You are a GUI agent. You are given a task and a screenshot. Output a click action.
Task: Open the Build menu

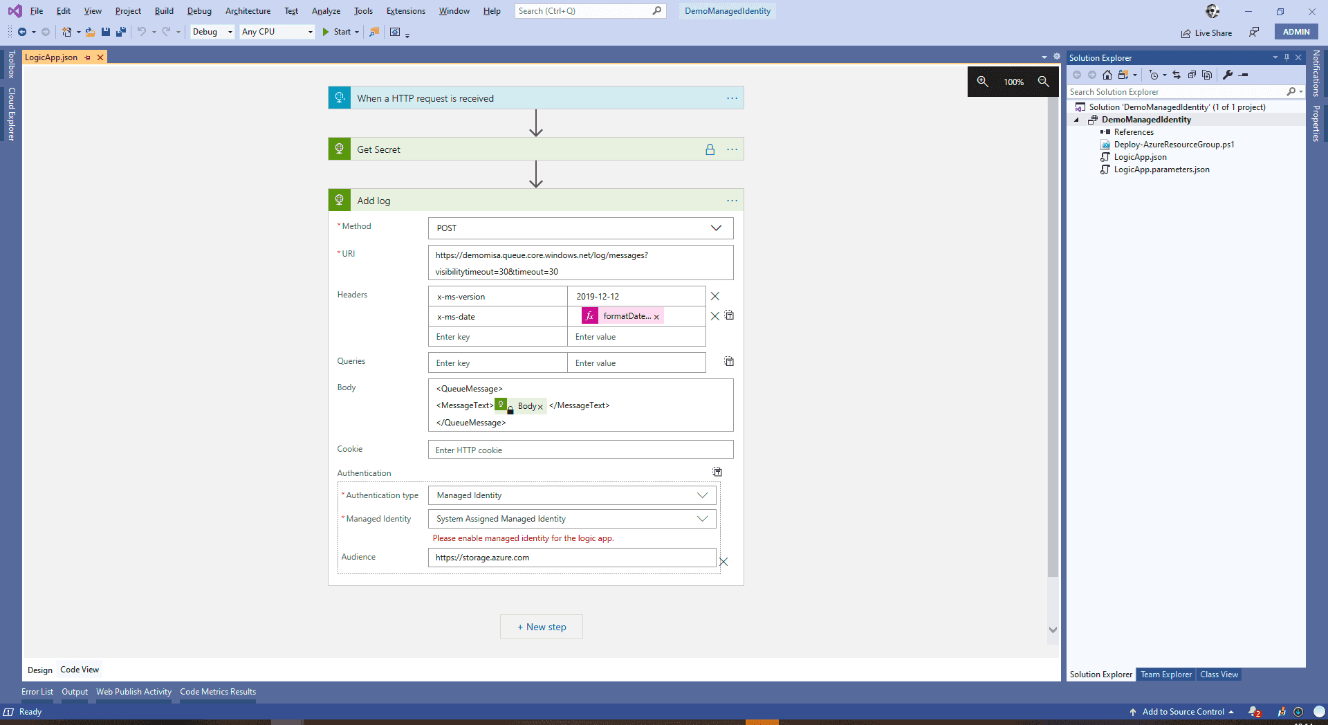[x=164, y=11]
